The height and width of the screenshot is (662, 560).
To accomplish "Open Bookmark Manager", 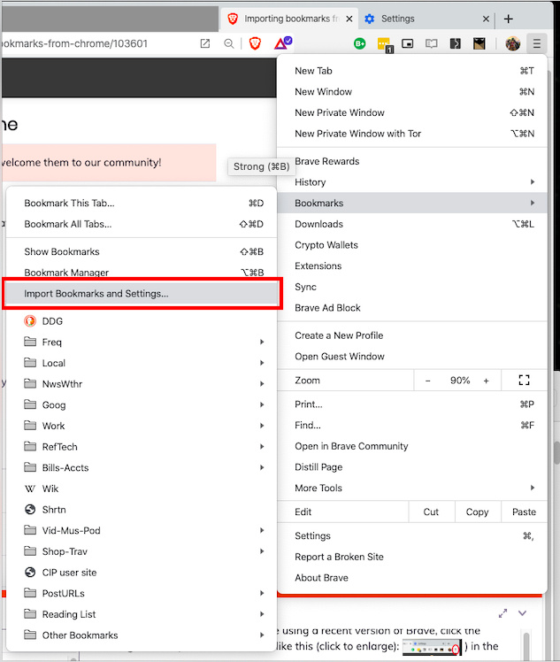I will point(142,273).
